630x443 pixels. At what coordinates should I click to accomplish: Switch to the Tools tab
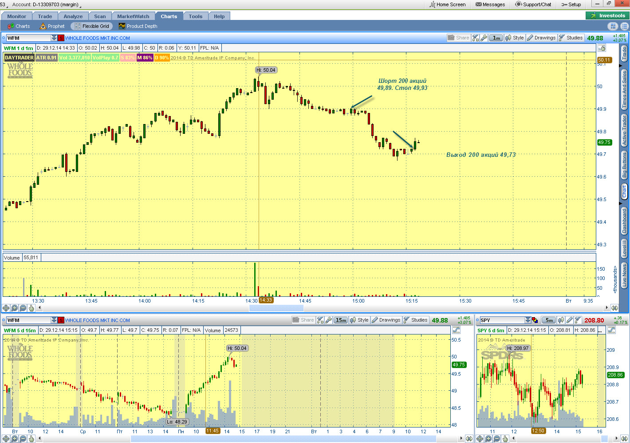(196, 16)
